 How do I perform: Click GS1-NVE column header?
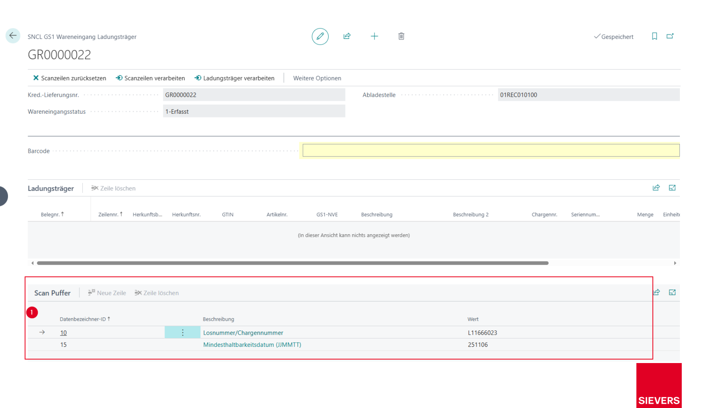327,215
